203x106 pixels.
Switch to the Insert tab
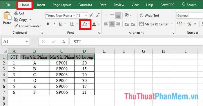tap(41, 5)
